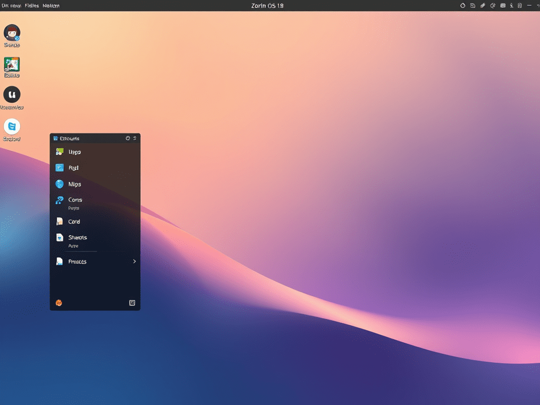This screenshot has height=405, width=540.
Task: Click the Card document icon in the menu
Action: click(x=59, y=221)
